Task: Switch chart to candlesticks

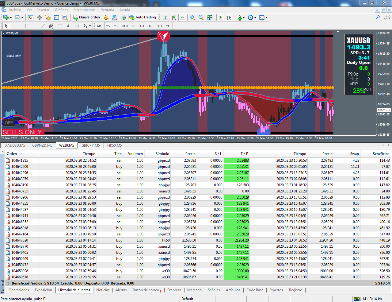Action: click(x=174, y=17)
